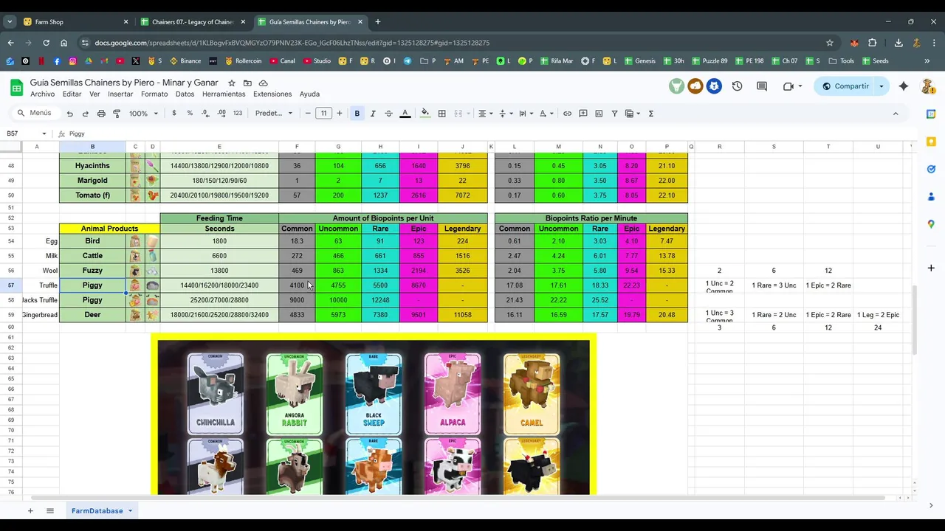
Task: Toggle bold formatting
Action: (357, 114)
